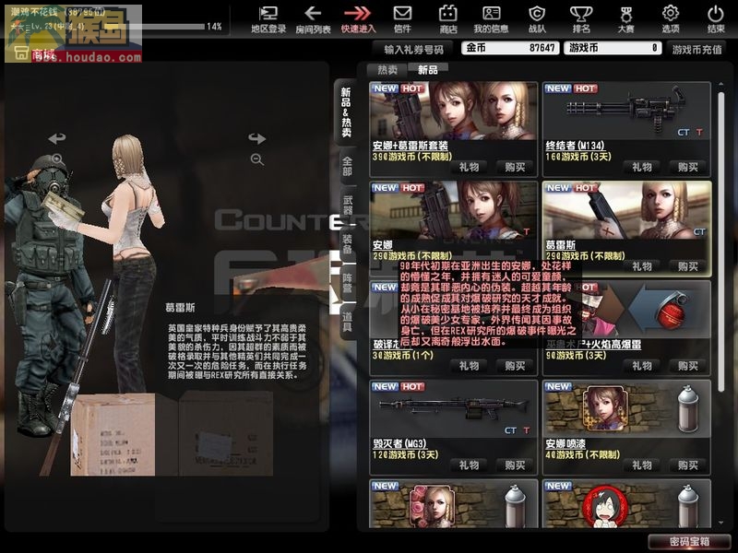Buy the 安娜+葛雷斯套装 bundle
738x553 pixels.
point(515,167)
